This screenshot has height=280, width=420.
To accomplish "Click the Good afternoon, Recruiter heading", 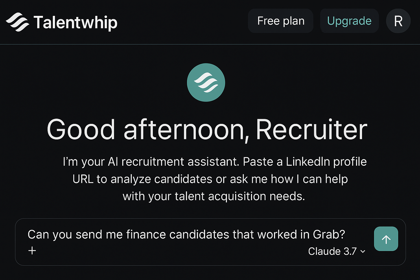I will [x=207, y=130].
